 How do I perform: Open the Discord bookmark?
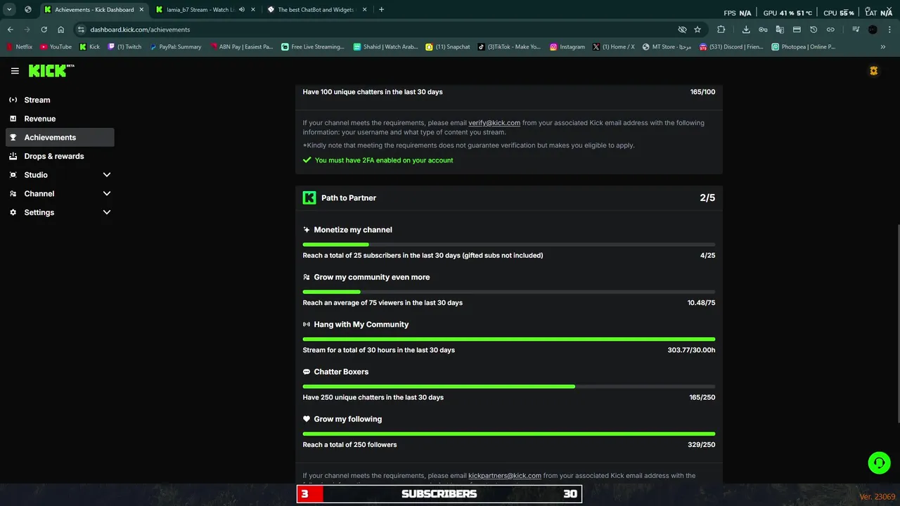pos(731,47)
